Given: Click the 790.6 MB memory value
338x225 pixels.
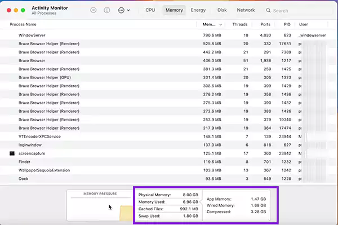Looking at the screenshot, I should 212,35.
